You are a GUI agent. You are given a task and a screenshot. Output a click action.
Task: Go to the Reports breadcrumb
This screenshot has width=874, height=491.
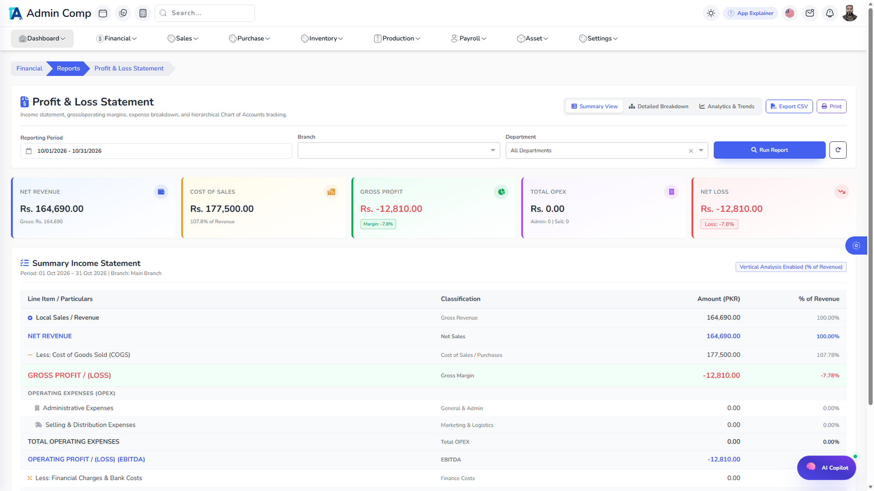68,69
